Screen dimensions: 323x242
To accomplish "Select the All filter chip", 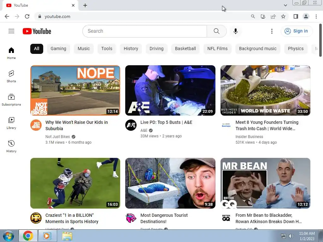I will pyautogui.click(x=37, y=49).
